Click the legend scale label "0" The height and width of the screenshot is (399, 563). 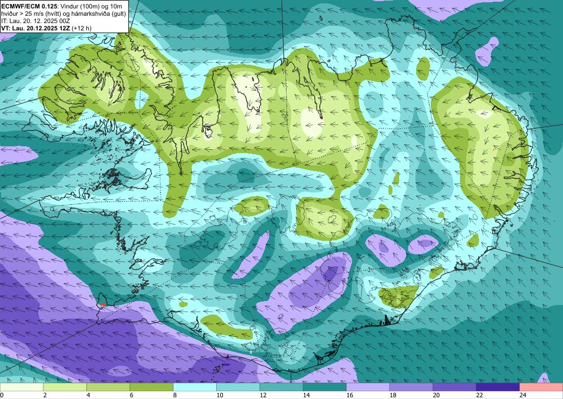2,395
